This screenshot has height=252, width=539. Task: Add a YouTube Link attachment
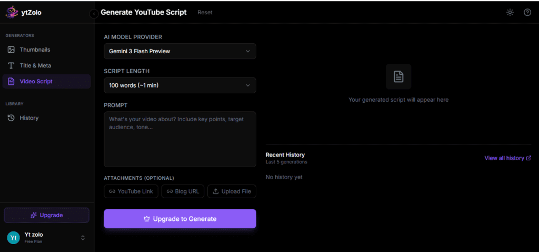131,191
